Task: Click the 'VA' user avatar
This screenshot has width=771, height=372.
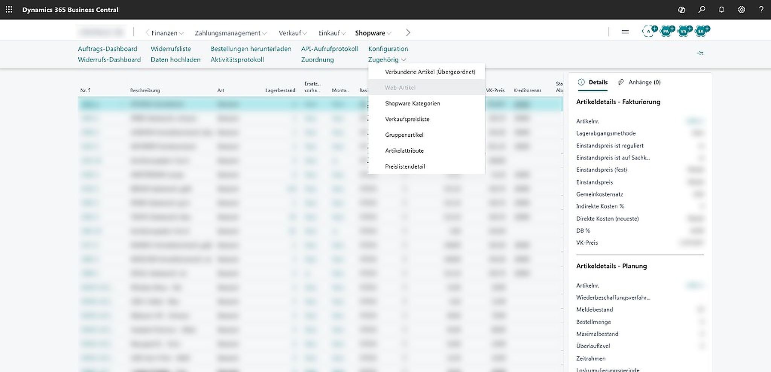Action: (x=684, y=31)
